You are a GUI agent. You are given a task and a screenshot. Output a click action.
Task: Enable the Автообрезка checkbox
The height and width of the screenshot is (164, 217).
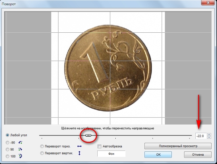99,146
